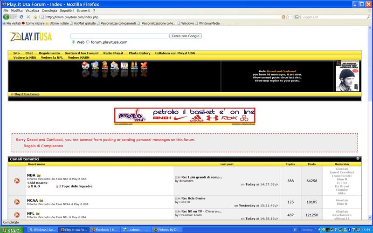Click the Logout red X icon
This screenshot has height=233, width=373.
coord(144,66)
